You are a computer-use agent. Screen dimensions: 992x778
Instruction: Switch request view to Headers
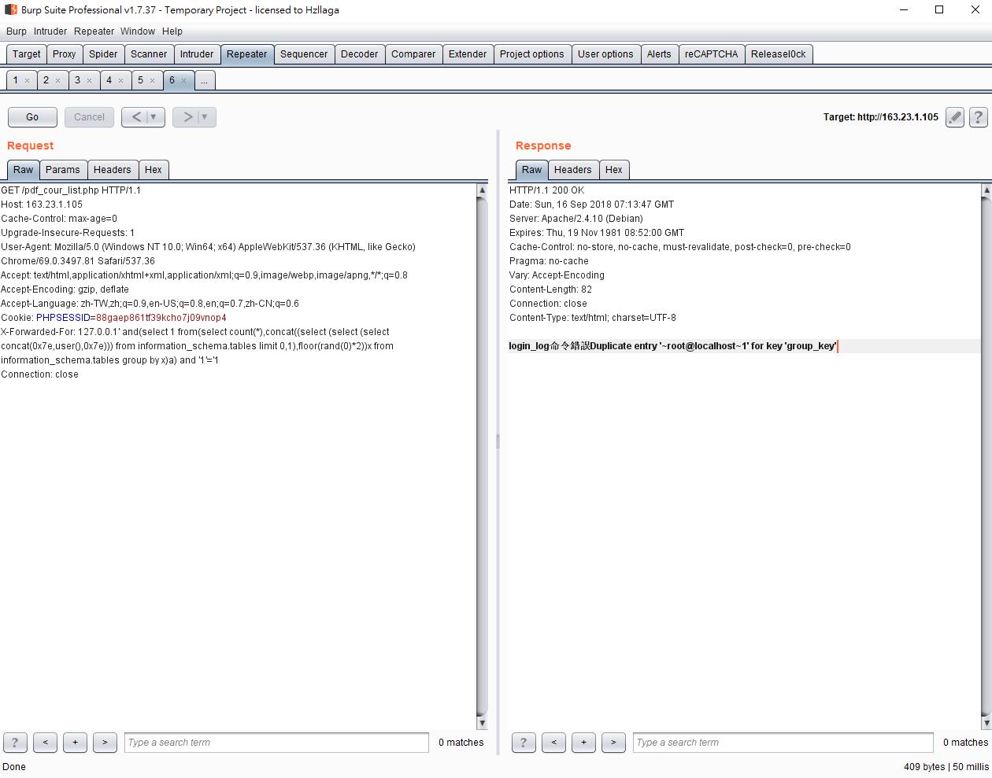(113, 170)
